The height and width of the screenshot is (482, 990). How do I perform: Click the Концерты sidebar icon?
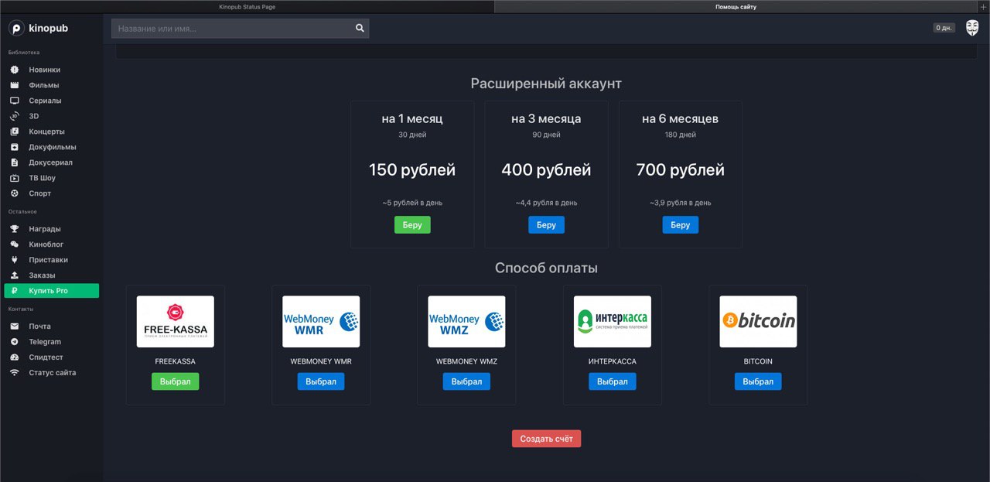click(14, 132)
